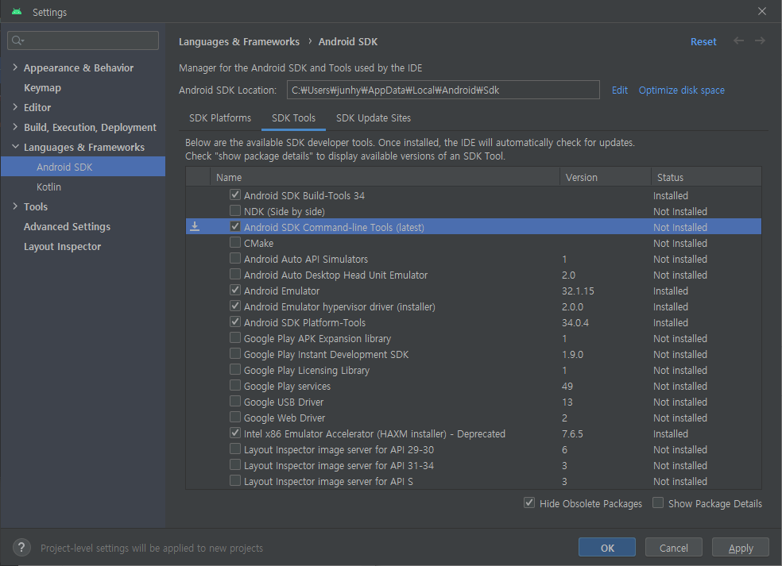Click the Version column header
This screenshot has height=566, width=782.
pyautogui.click(x=605, y=177)
